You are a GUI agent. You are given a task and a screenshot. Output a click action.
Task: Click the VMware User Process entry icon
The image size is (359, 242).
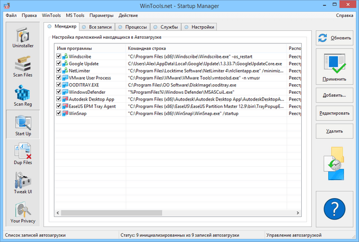[x=65, y=77]
